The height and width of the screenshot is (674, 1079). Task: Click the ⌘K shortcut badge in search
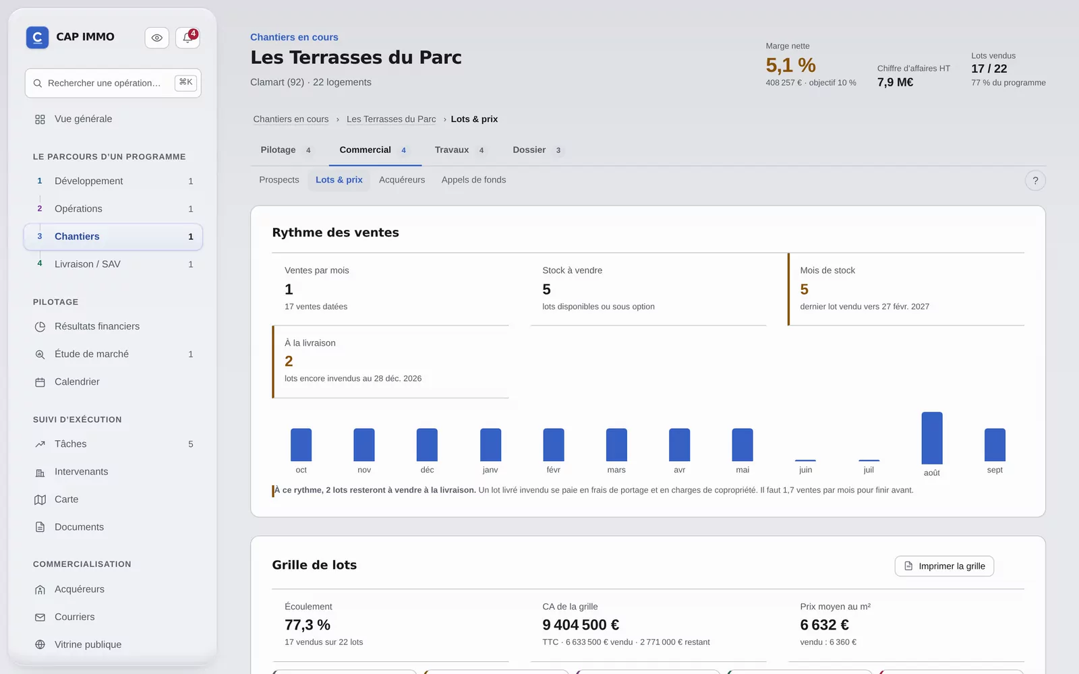click(185, 82)
